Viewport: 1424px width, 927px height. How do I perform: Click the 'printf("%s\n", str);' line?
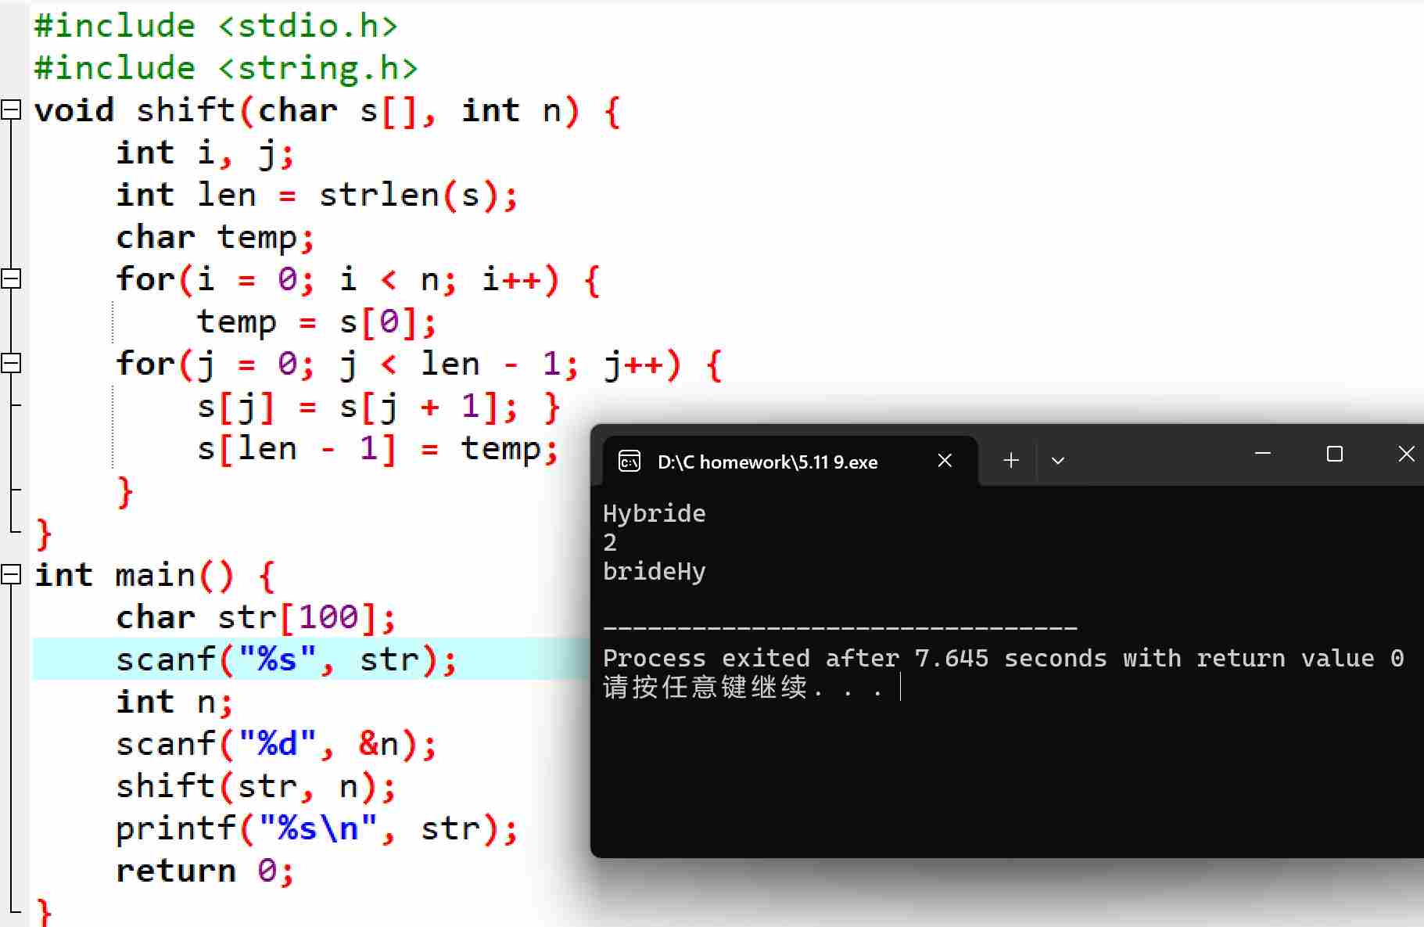click(x=317, y=828)
